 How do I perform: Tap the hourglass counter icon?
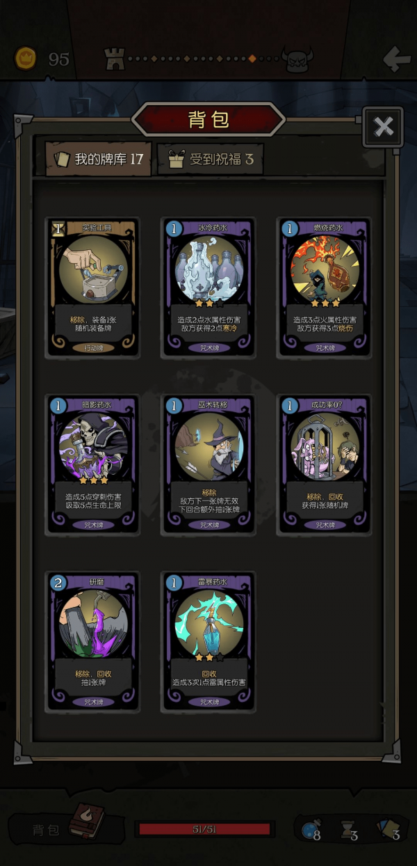(x=348, y=830)
